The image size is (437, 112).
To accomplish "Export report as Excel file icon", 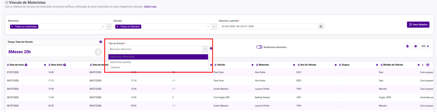I will pyautogui.click(x=415, y=46).
